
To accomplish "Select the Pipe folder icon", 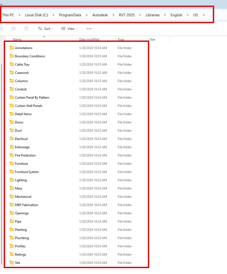I will (12, 221).
